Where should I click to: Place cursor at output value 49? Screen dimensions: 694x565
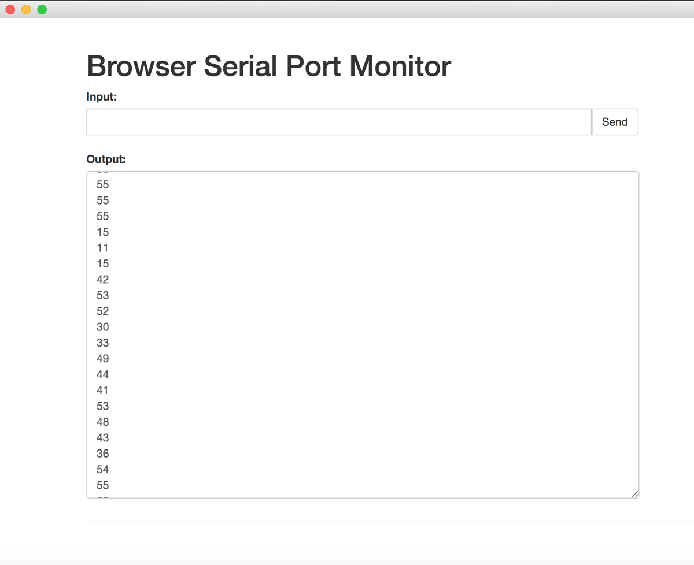coord(103,359)
